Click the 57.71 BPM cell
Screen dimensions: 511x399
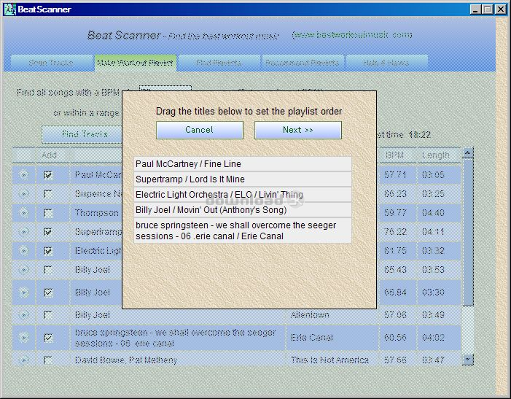[x=397, y=175]
